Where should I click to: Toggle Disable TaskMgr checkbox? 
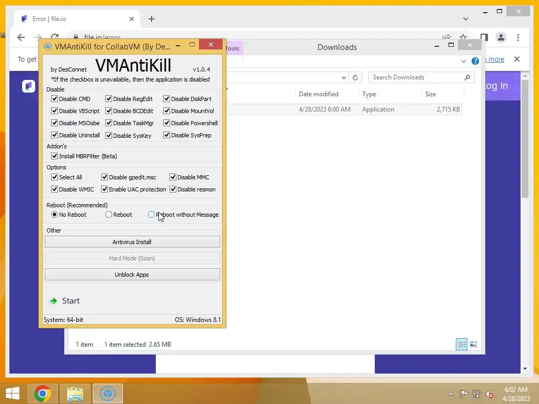(x=108, y=123)
